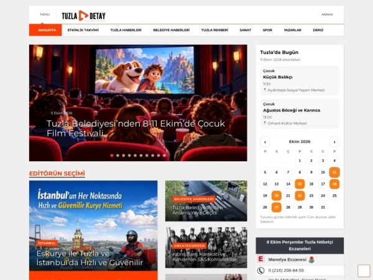Open Küçük Balıkçı event card
This screenshot has height=280, width=373.
click(300, 80)
